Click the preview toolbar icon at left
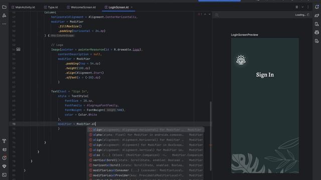The height and width of the screenshot is (180, 321). point(217,14)
